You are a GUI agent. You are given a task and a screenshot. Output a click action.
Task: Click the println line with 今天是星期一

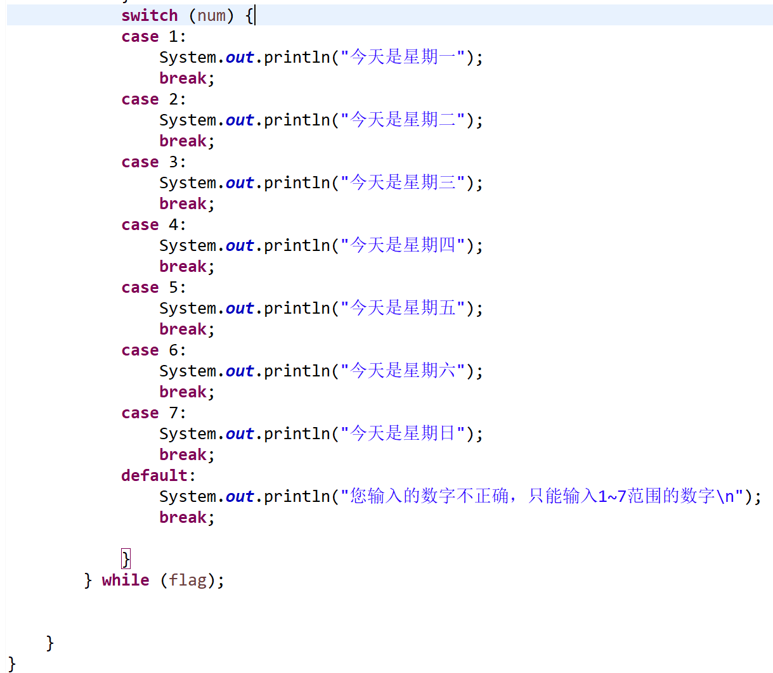click(321, 57)
